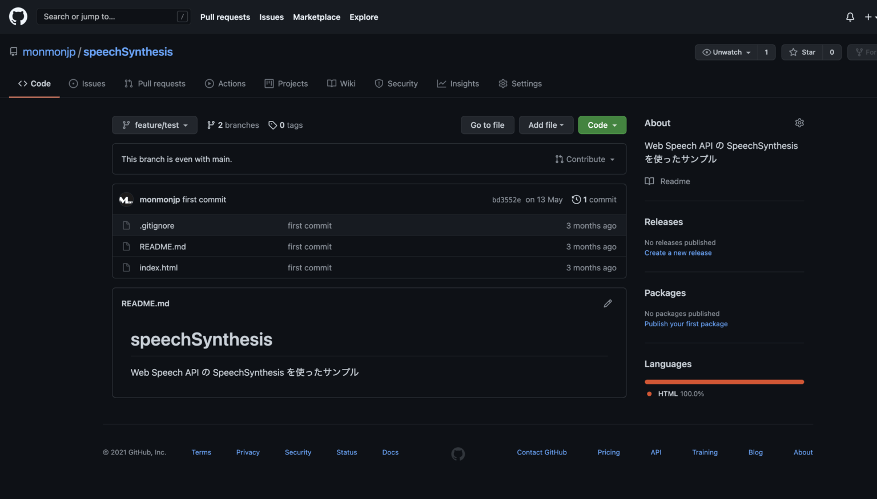Click the Readme book icon in About

pos(649,181)
